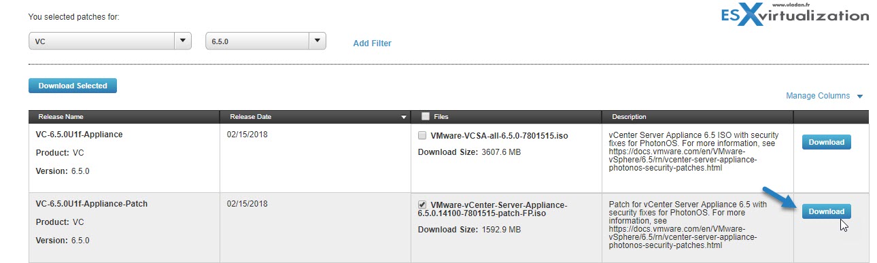The image size is (877, 263).
Task: Open the 6.5.0 version dropdown arrow
Action: [x=317, y=41]
